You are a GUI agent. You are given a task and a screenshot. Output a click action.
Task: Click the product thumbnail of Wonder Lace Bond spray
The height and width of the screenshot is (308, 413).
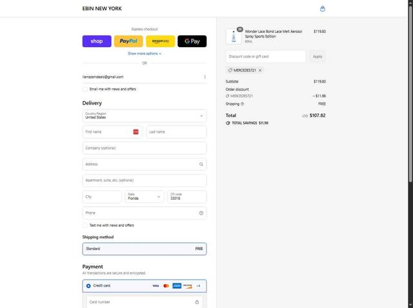pyautogui.click(x=234, y=36)
